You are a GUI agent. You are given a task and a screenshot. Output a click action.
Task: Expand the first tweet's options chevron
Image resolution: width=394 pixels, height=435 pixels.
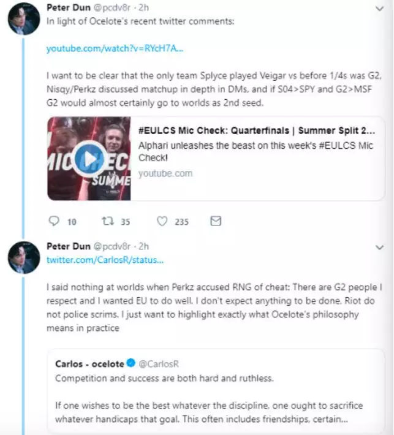(379, 8)
